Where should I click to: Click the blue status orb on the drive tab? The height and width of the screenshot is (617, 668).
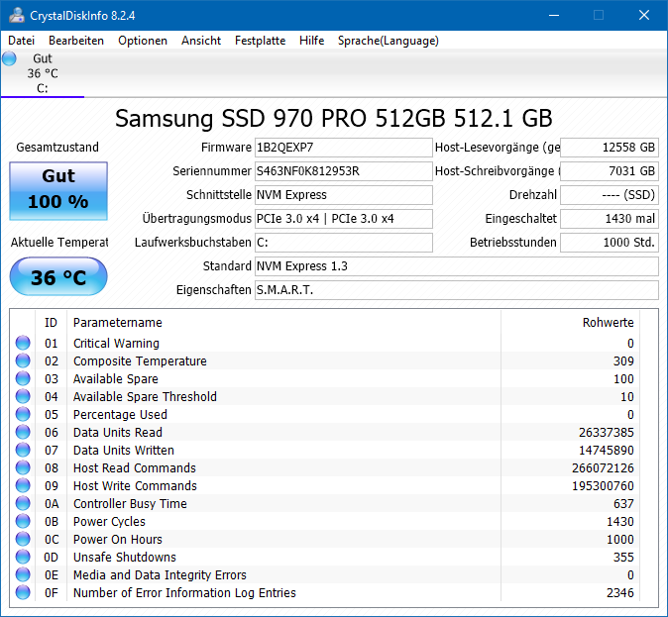click(9, 58)
